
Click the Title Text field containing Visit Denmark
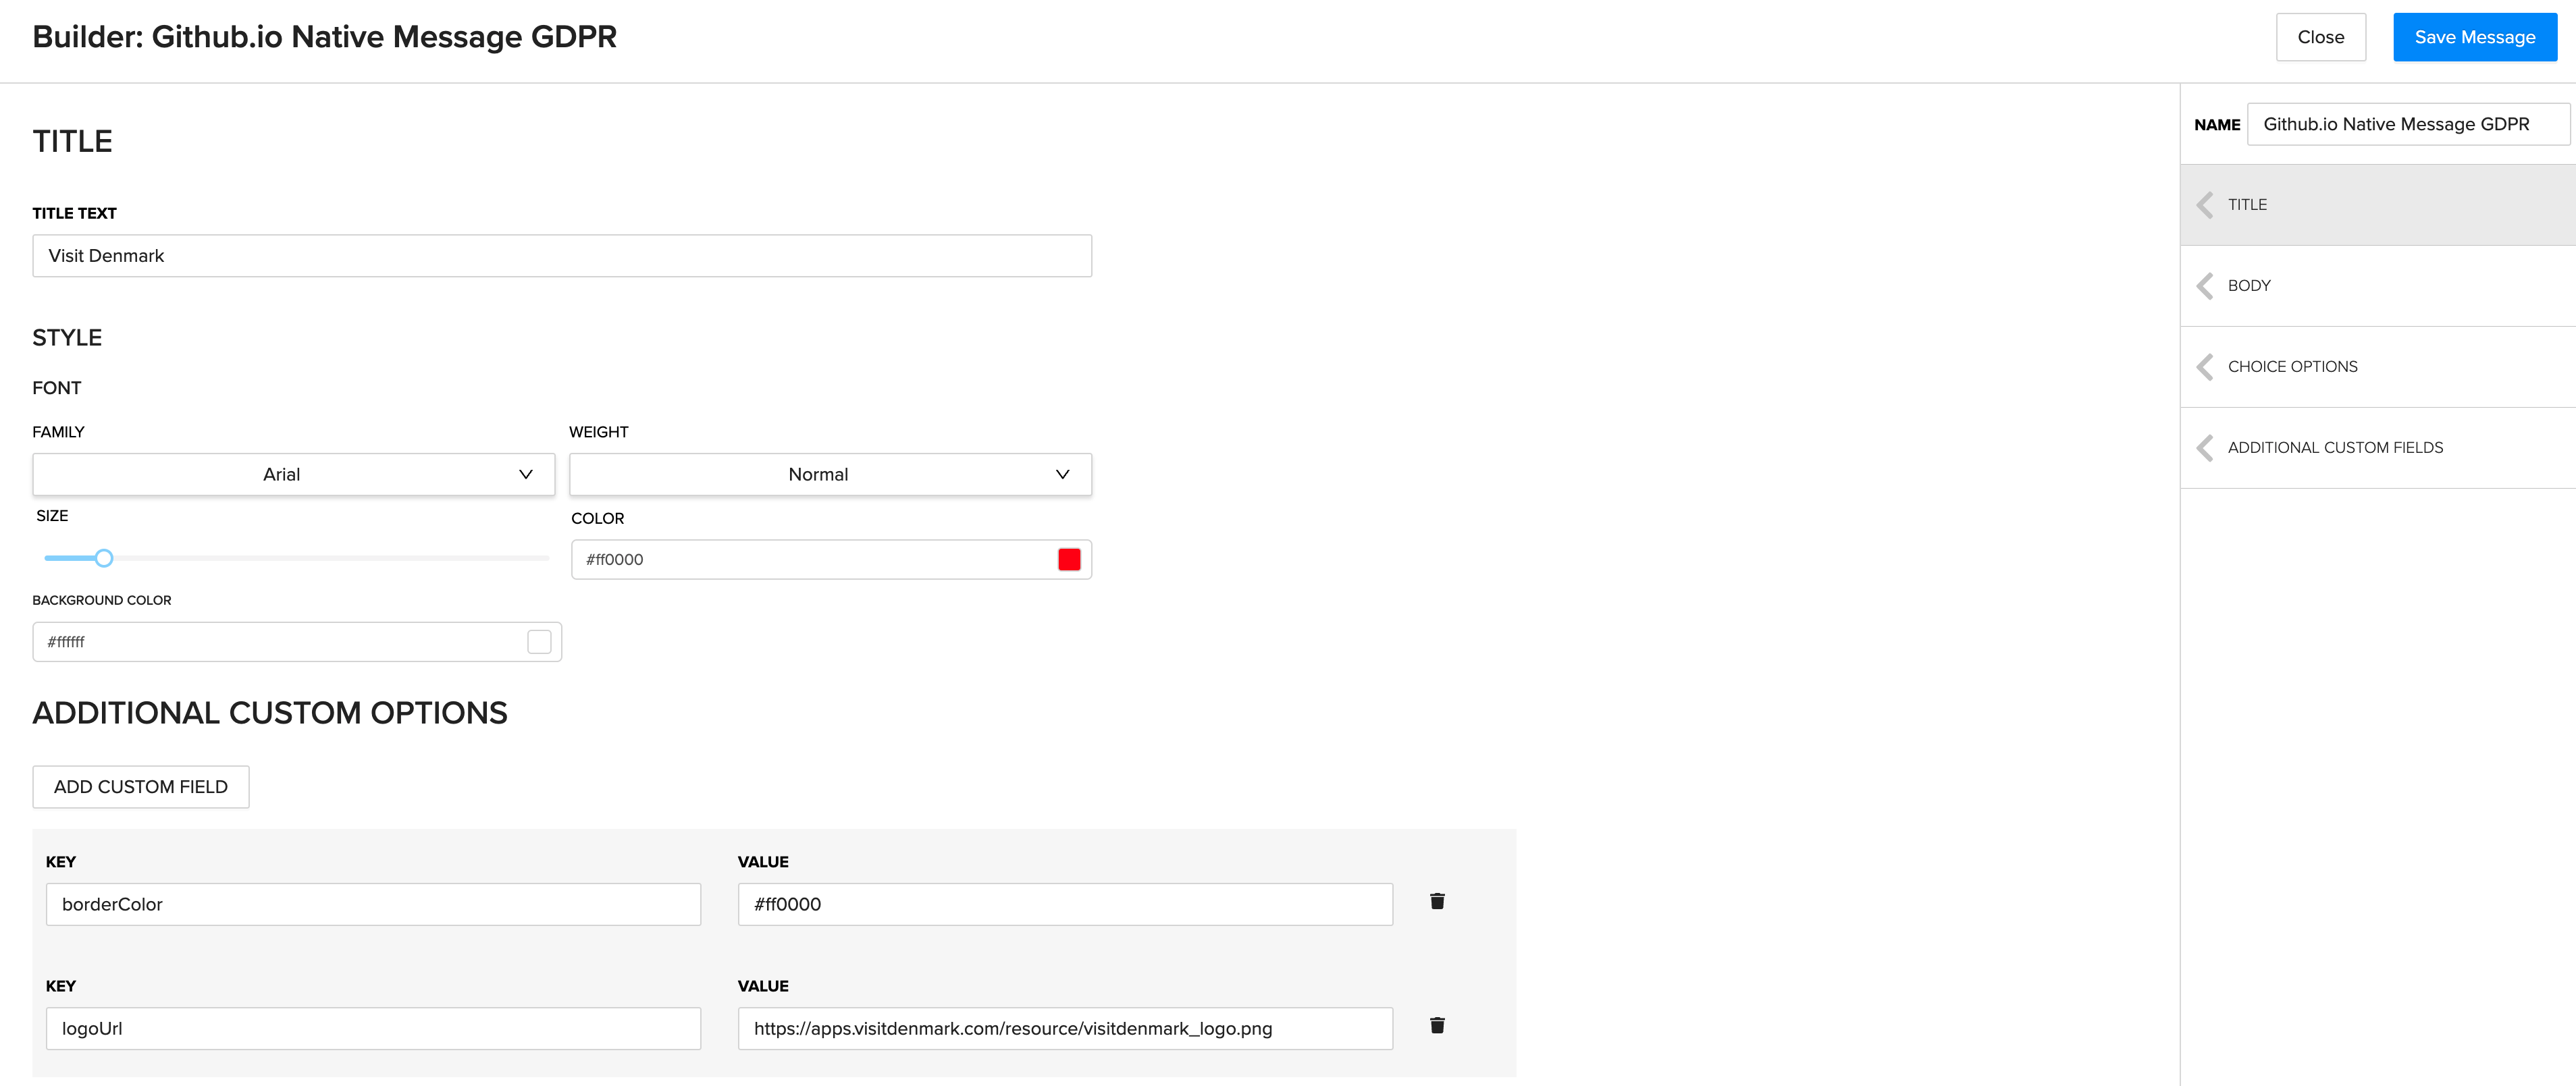click(562, 255)
